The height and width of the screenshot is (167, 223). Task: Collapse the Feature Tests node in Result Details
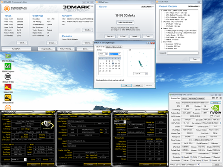162,28
